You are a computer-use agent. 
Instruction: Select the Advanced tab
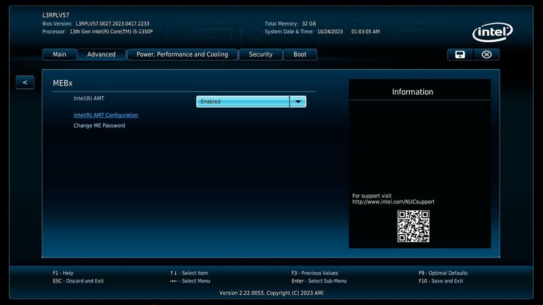click(x=101, y=54)
